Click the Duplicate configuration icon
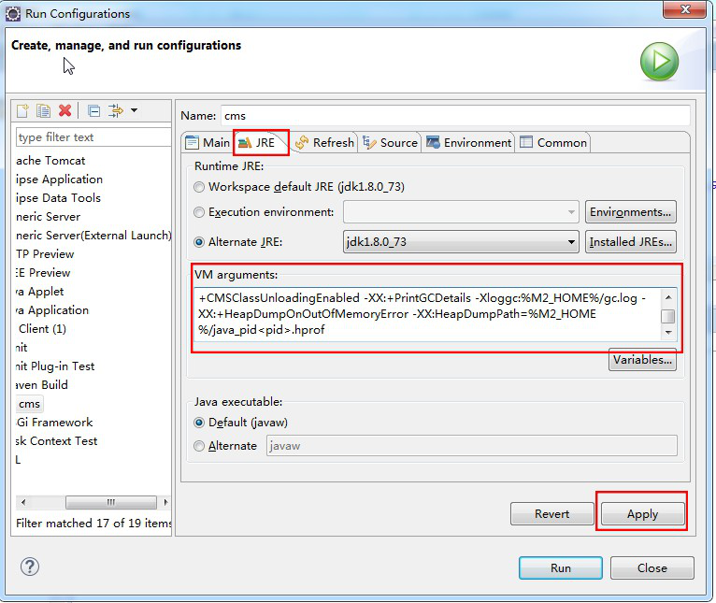The height and width of the screenshot is (603, 716). pyautogui.click(x=43, y=110)
